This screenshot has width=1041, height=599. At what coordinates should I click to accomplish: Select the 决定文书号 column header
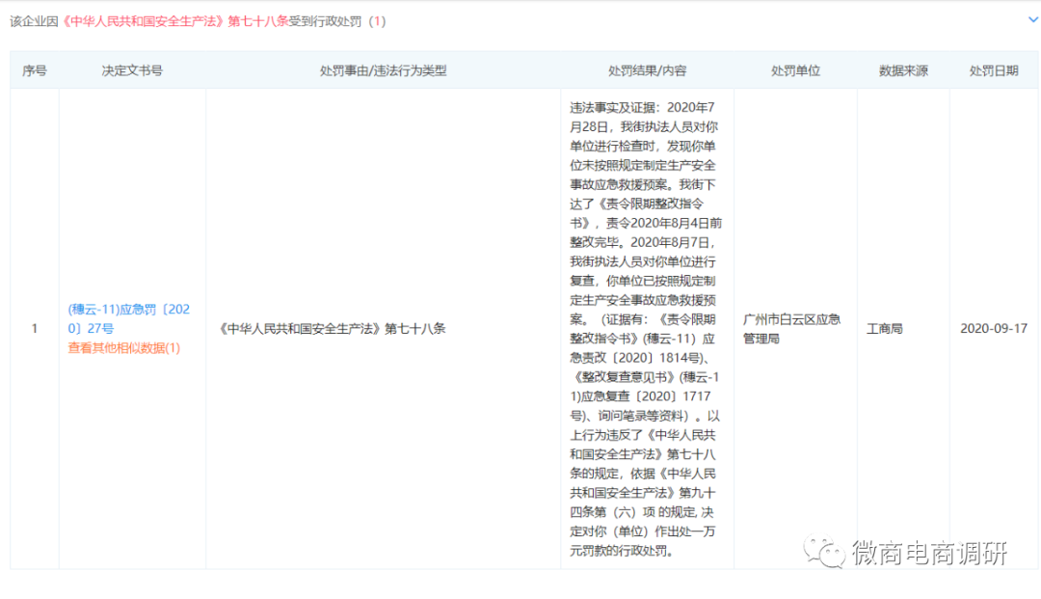click(132, 69)
